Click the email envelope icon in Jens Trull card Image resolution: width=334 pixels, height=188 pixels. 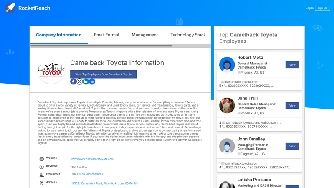[223, 122]
